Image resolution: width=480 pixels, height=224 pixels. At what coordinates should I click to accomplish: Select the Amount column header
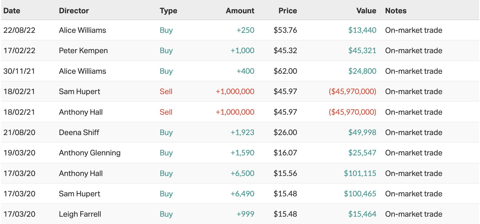pos(240,11)
